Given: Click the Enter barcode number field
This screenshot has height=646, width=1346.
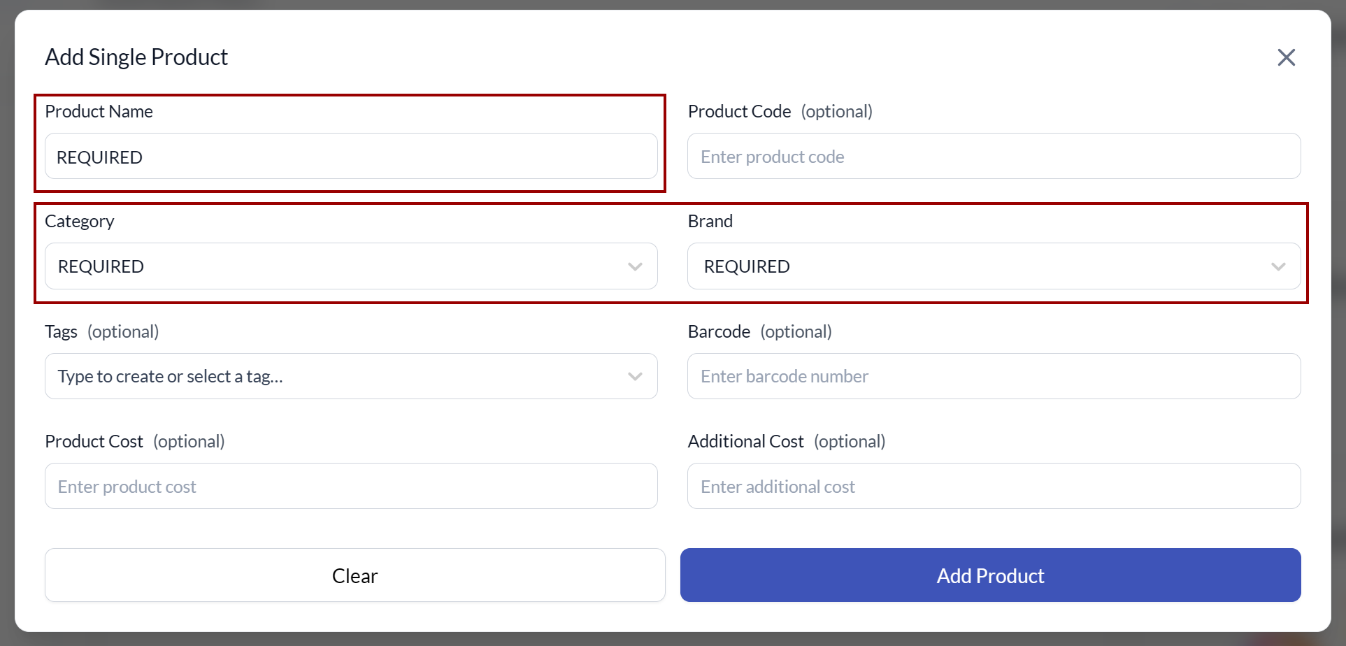Looking at the screenshot, I should (994, 376).
